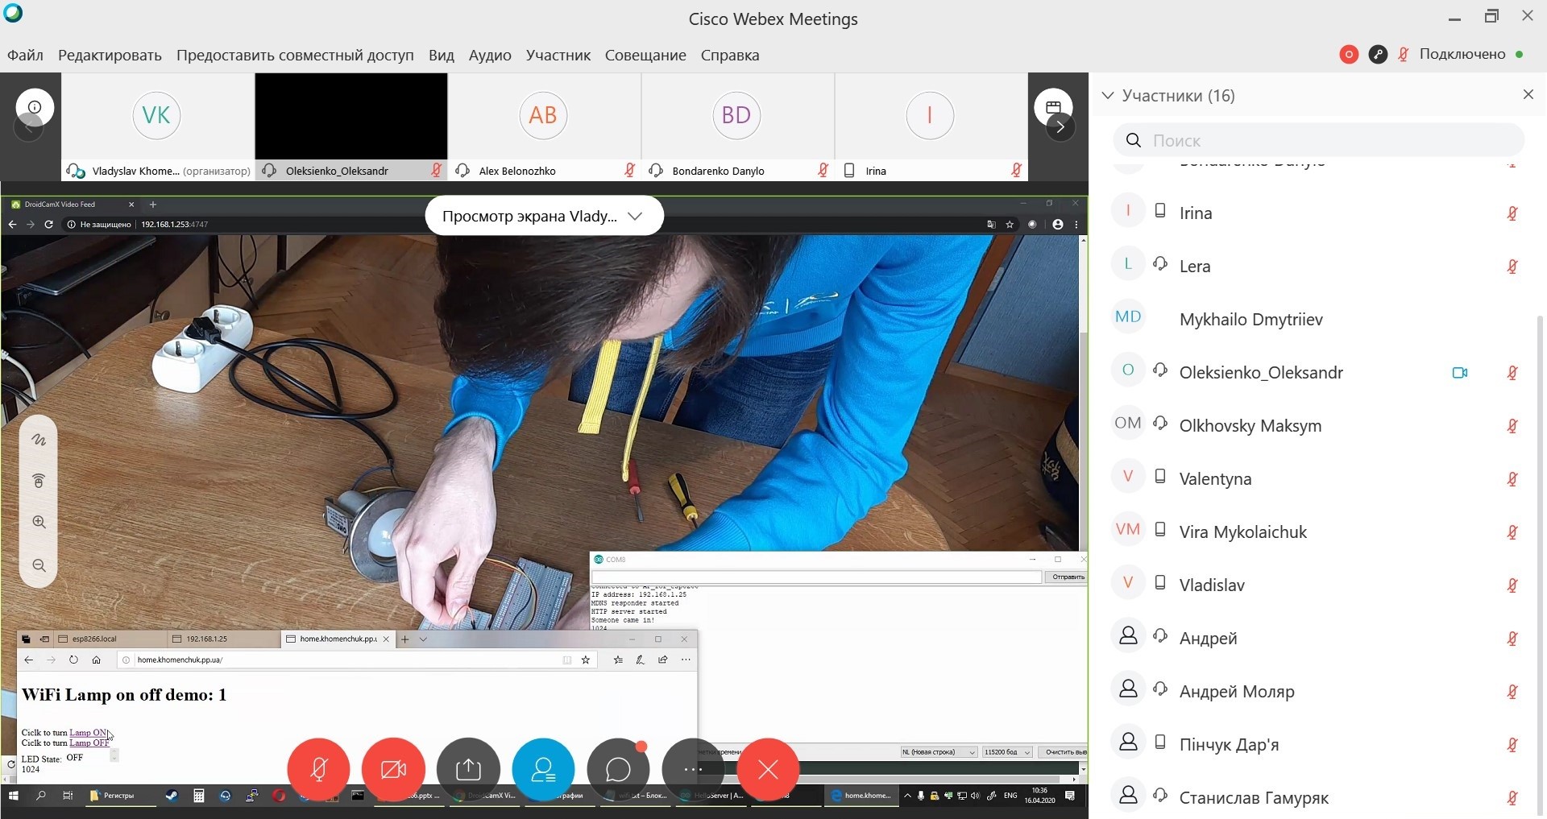Toggle mute icon for Vira Mykolaichuk
The image size is (1547, 819).
[1512, 532]
